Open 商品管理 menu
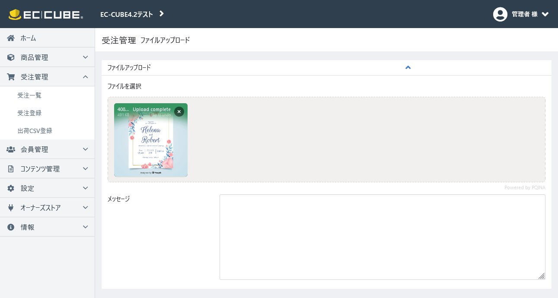The image size is (558, 298). coord(47,57)
